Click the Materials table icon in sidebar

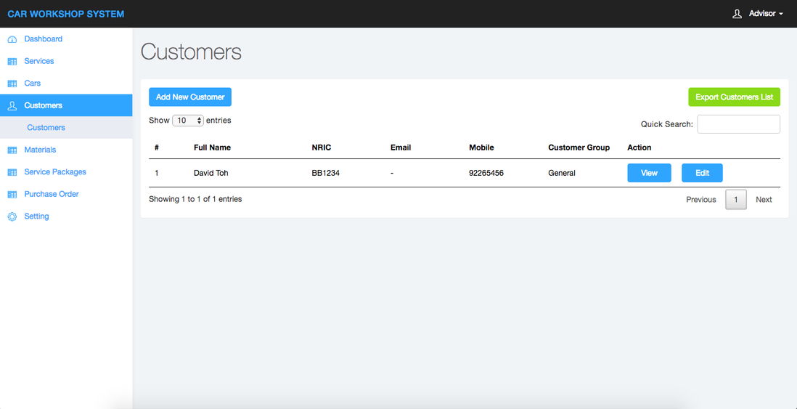[x=12, y=150]
